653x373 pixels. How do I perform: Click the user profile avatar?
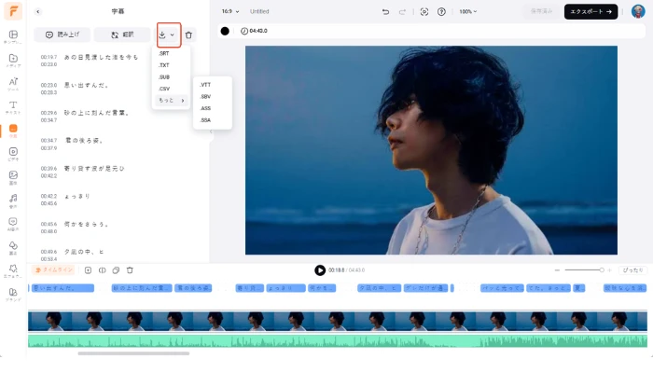637,11
